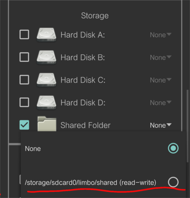Click the Storage section header
Viewport: 190px width, 198px height.
tap(95, 16)
